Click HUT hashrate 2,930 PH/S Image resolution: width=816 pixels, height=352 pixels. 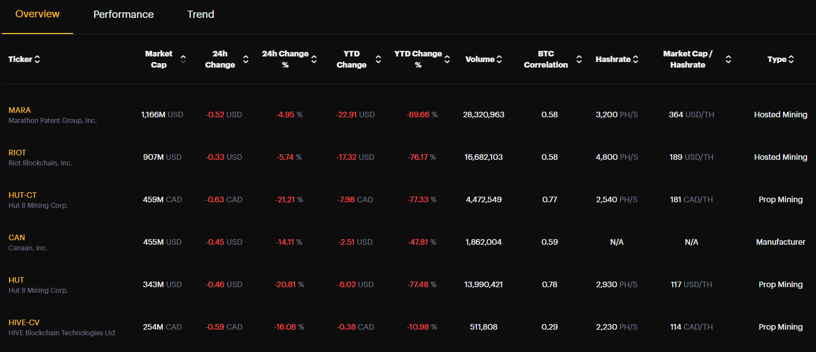pos(617,284)
